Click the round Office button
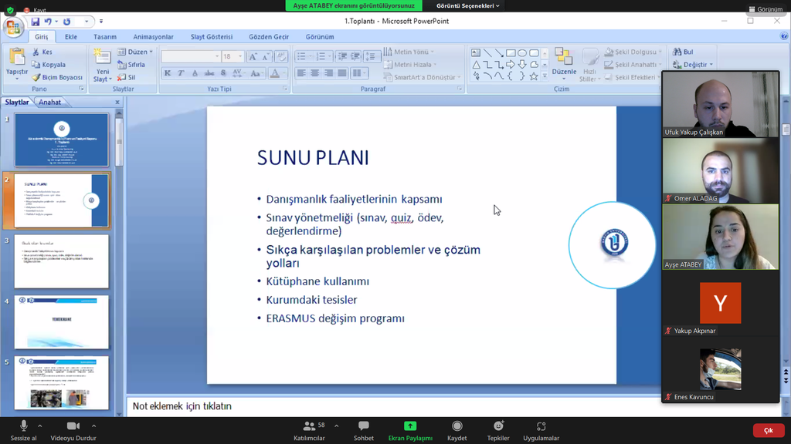The height and width of the screenshot is (444, 791). tap(14, 27)
